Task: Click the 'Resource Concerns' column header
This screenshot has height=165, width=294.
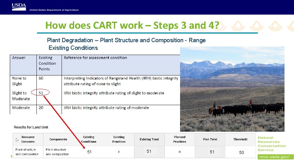Action: (x=28, y=139)
